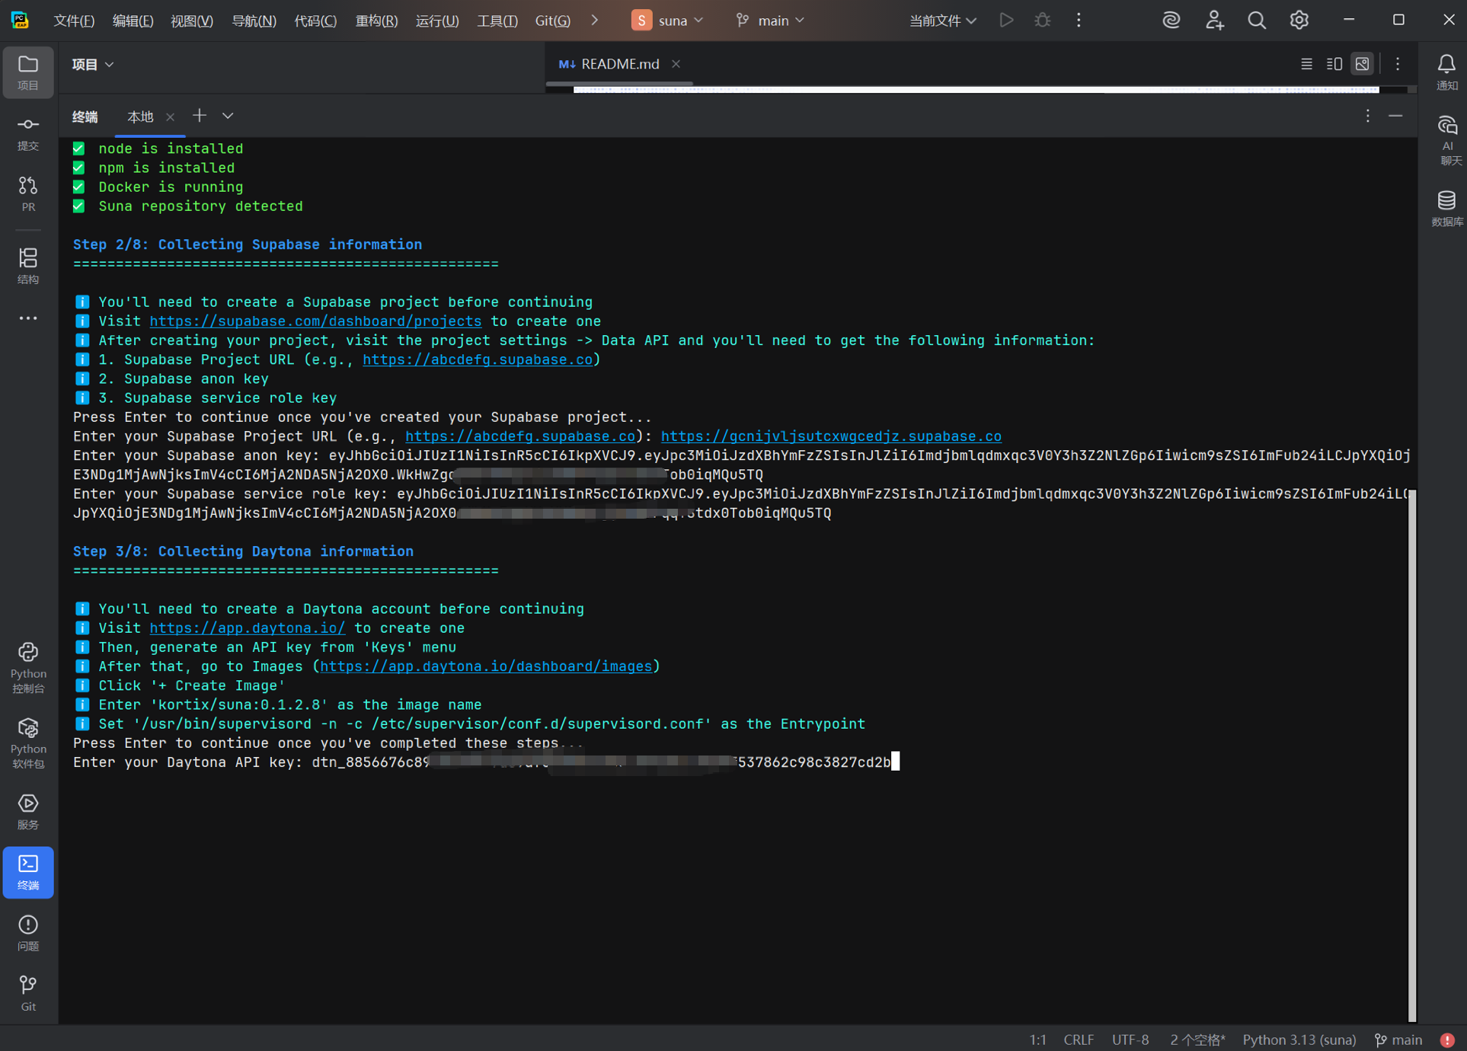Open the Git menu
Screen dimensions: 1467x1051
pyautogui.click(x=552, y=21)
